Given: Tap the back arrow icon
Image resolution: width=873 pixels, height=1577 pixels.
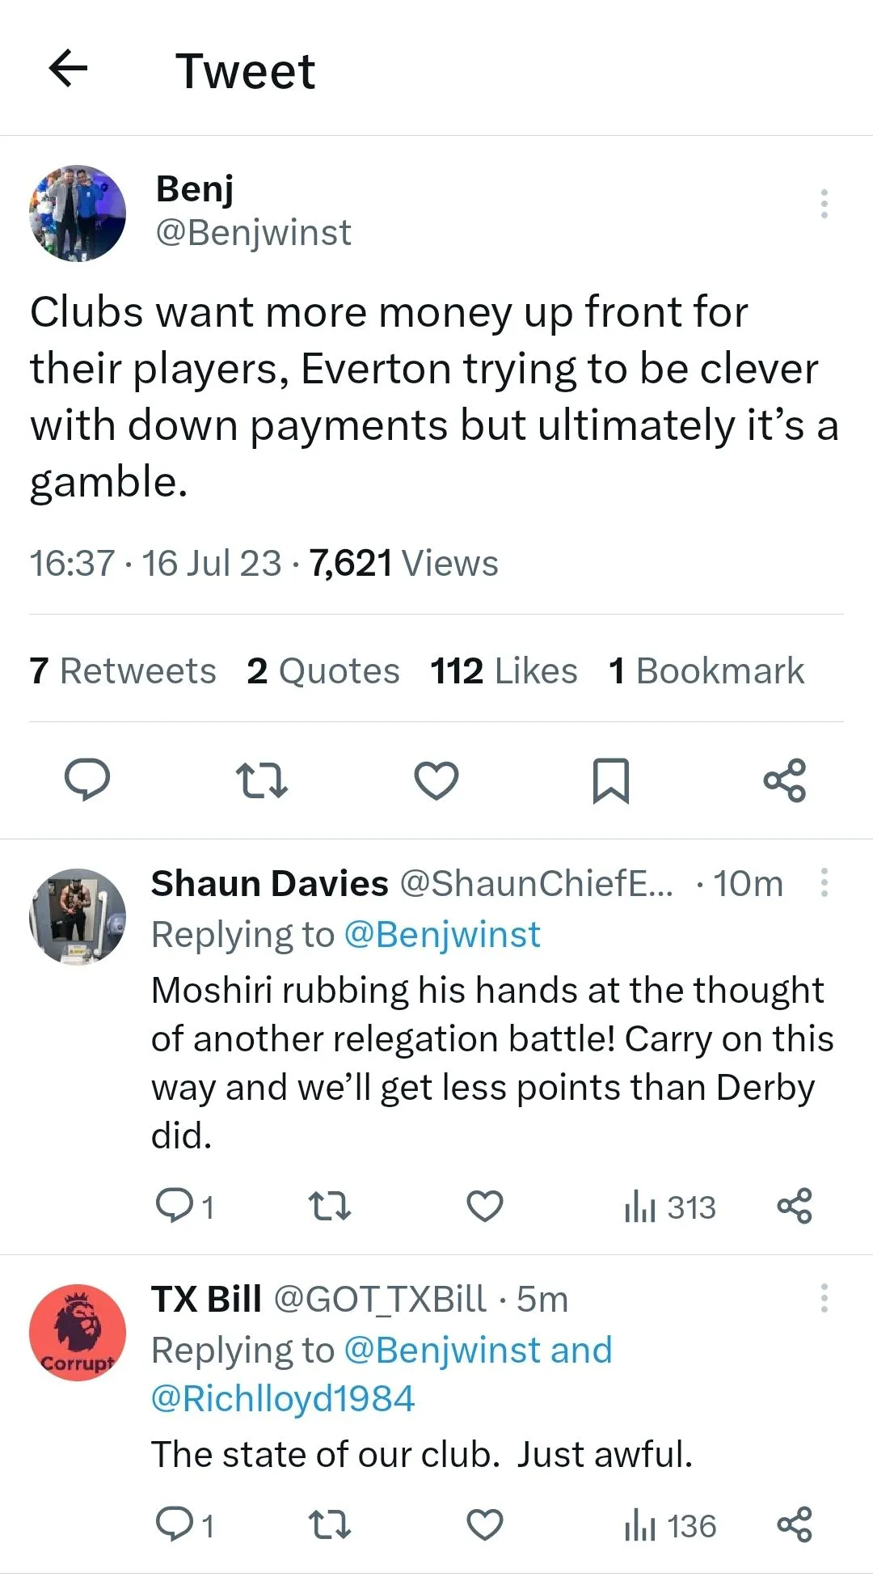Looking at the screenshot, I should tap(69, 68).
